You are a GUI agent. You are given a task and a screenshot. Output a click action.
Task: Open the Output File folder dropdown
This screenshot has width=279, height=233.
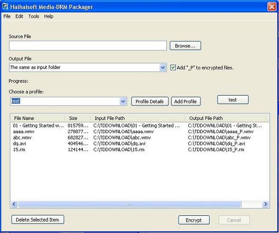tap(163, 68)
